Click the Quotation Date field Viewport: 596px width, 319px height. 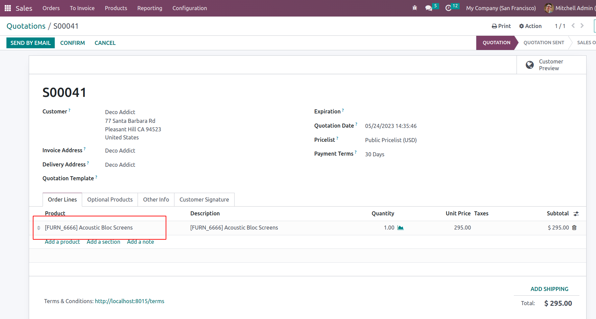coord(391,126)
